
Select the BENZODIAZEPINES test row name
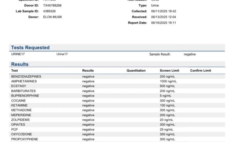pos(26,76)
